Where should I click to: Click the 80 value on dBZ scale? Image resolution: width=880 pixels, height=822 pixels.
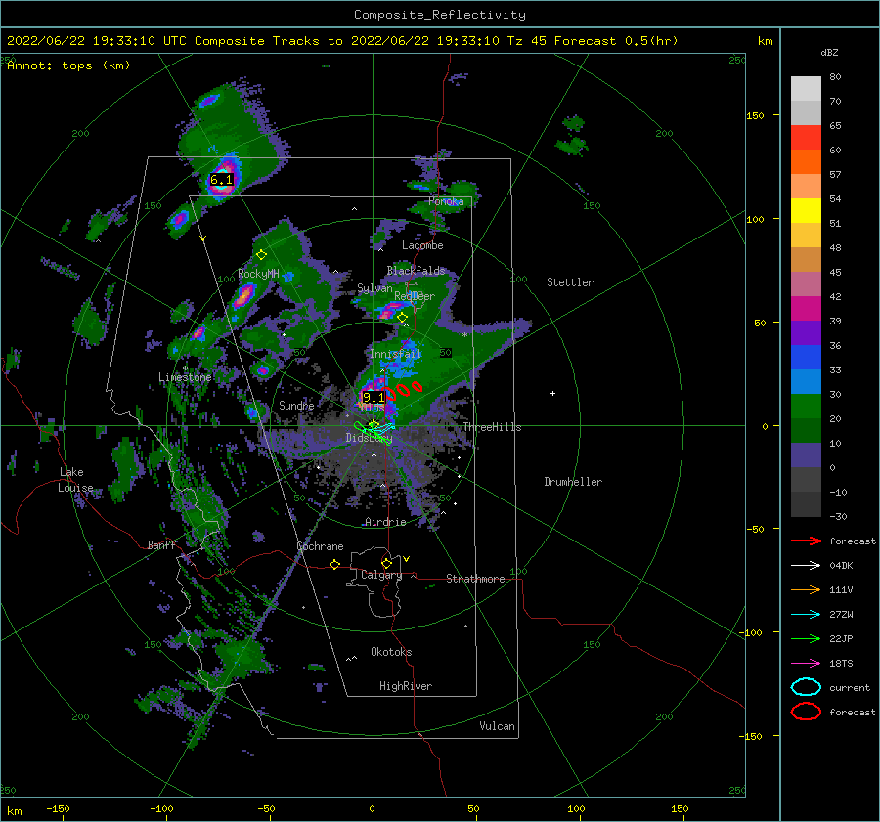[x=835, y=77]
